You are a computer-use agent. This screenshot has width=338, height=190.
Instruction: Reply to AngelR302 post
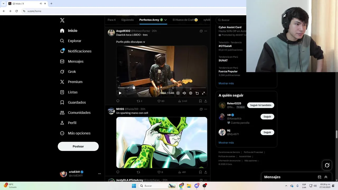coord(118,101)
